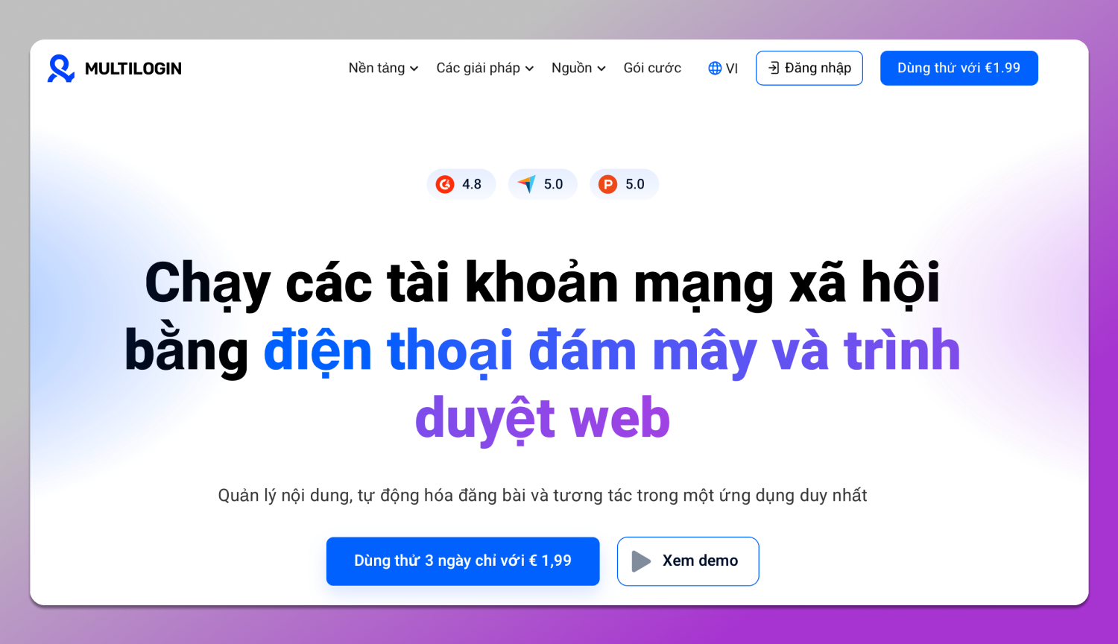Image resolution: width=1118 pixels, height=644 pixels.
Task: Expand the Nền tảng dropdown
Action: pos(382,68)
